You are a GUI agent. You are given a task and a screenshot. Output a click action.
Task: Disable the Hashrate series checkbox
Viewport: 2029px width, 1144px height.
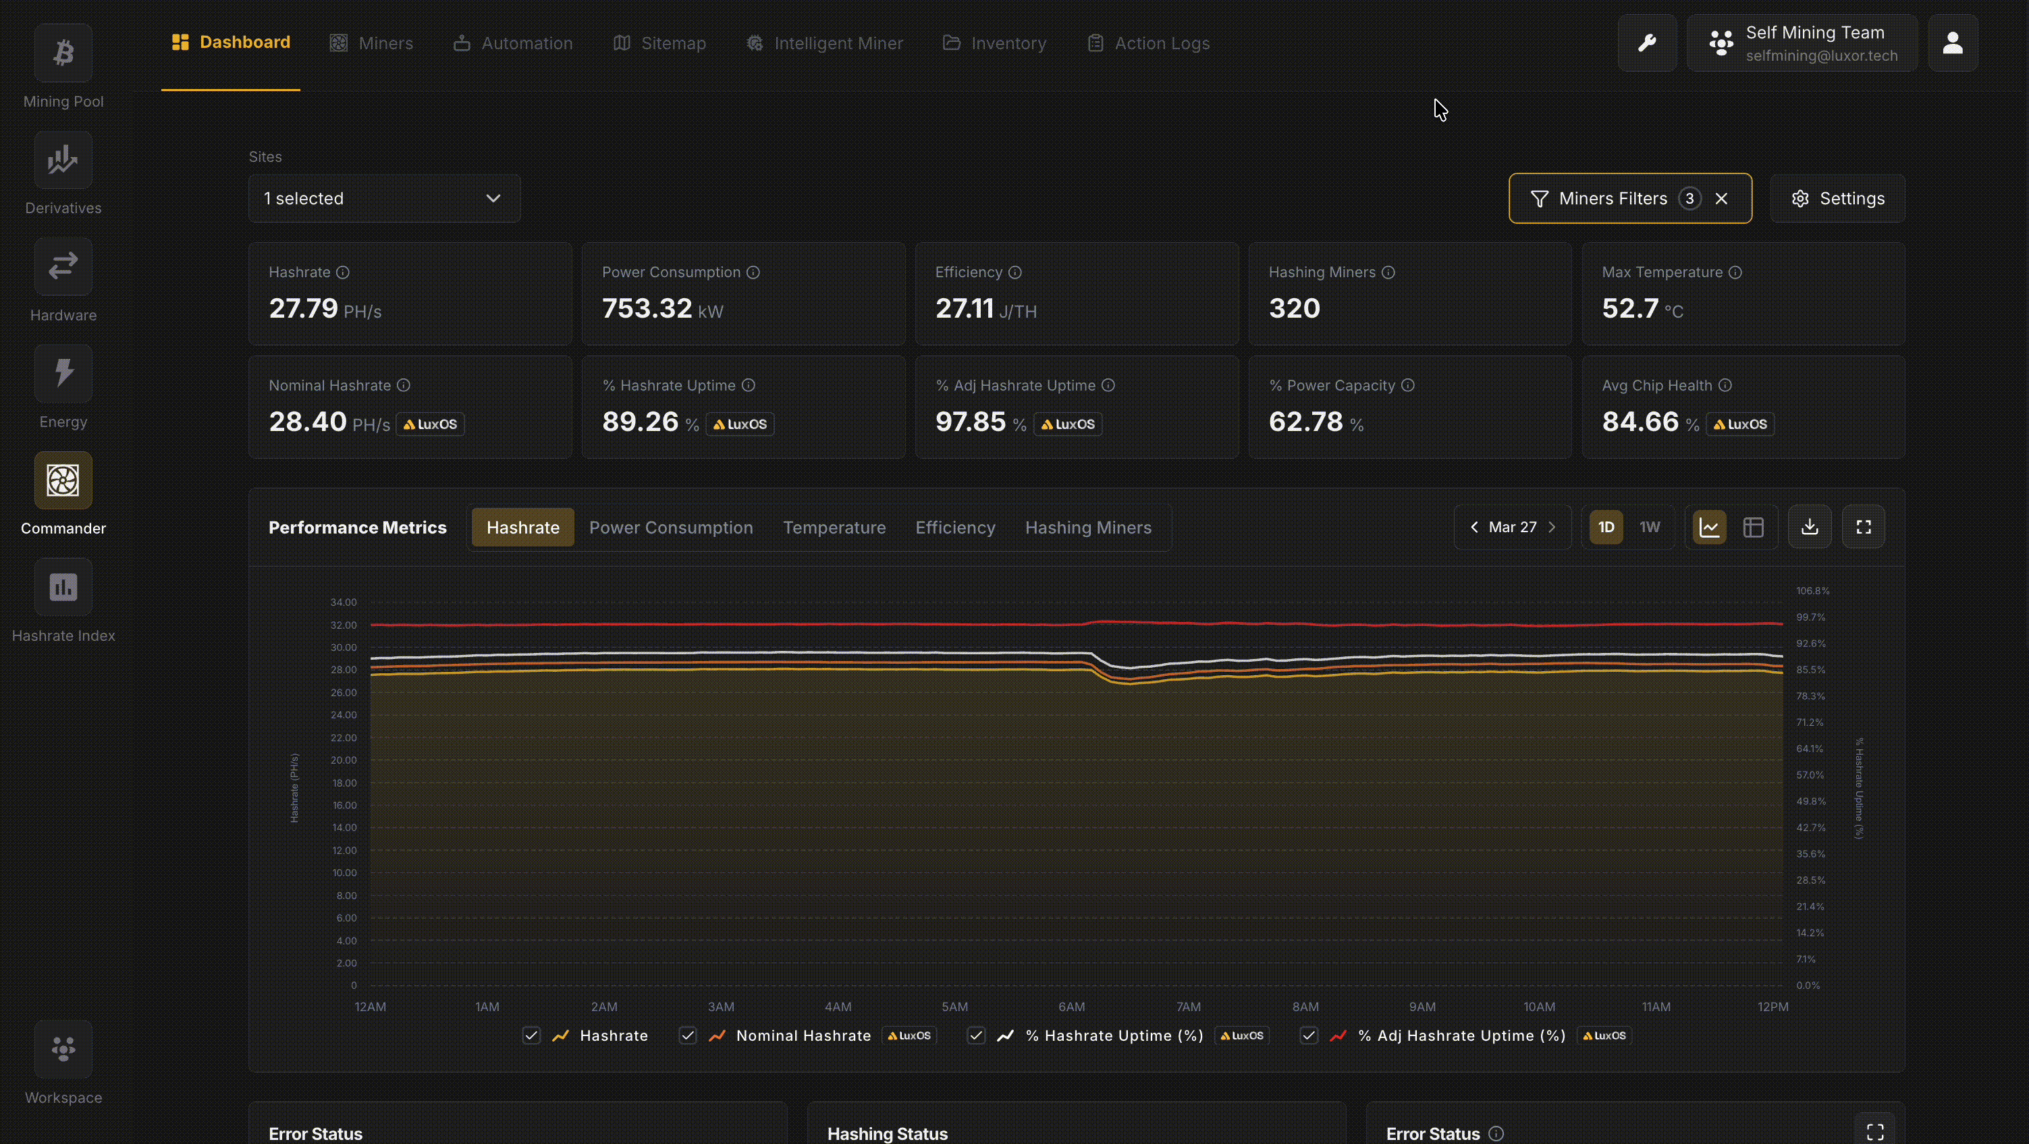click(532, 1035)
